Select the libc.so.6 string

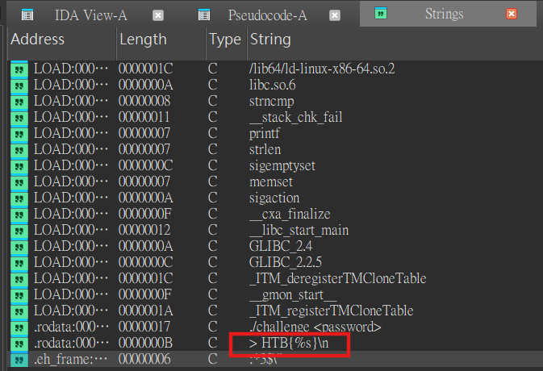[272, 85]
